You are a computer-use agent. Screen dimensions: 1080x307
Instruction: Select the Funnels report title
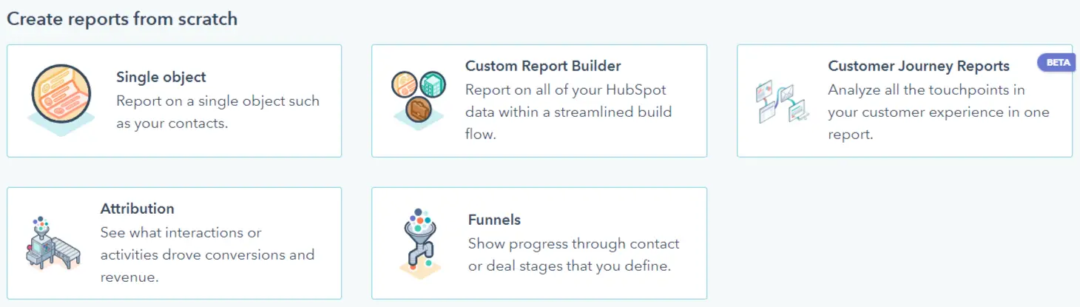pos(494,220)
